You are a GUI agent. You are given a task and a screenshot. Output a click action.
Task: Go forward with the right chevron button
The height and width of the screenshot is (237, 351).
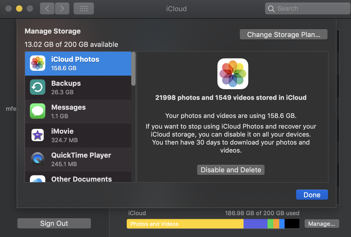[x=62, y=9]
